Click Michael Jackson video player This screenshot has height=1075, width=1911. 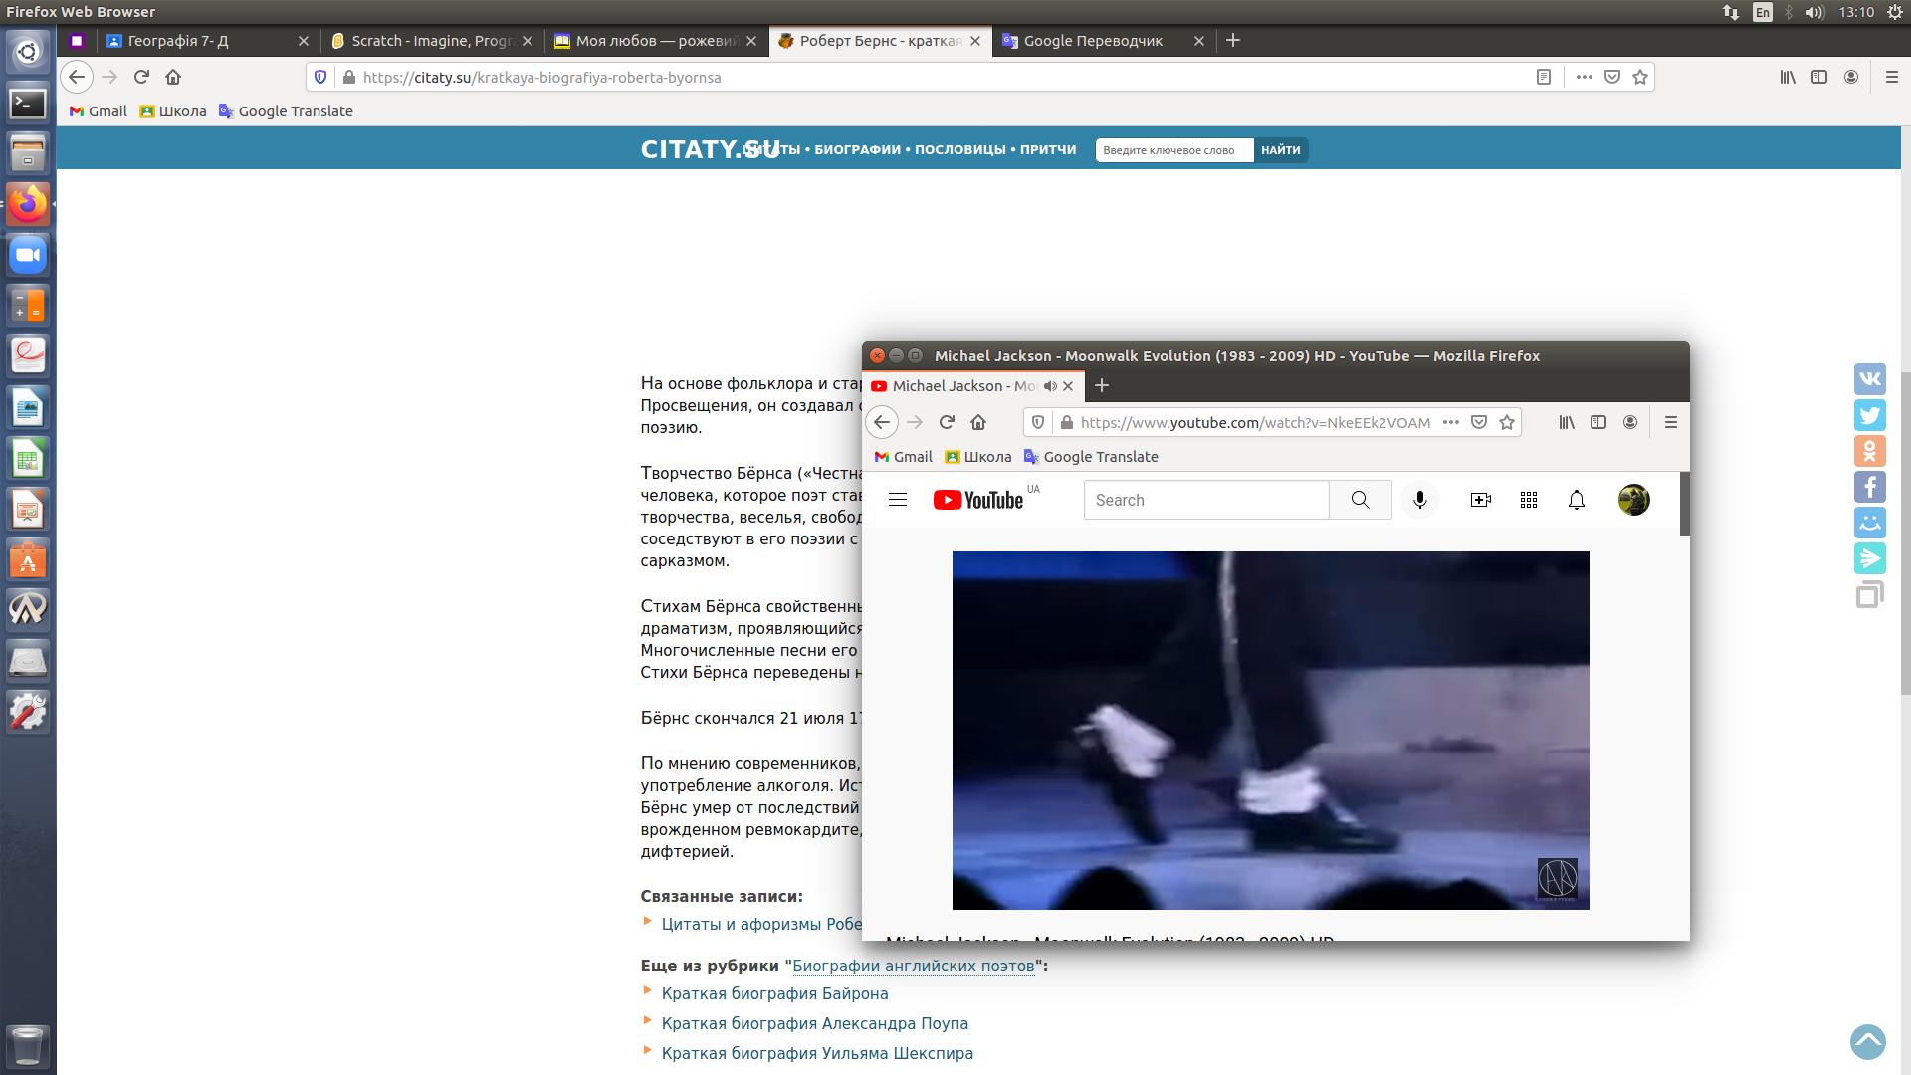1270,730
